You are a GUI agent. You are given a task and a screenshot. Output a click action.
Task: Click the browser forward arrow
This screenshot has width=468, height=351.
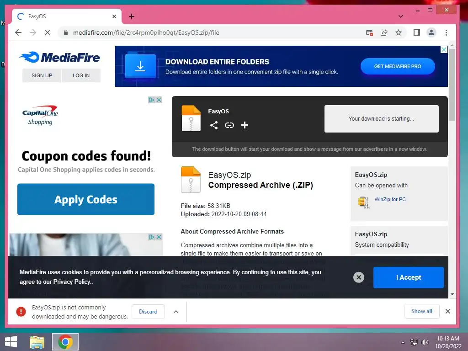pyautogui.click(x=33, y=32)
